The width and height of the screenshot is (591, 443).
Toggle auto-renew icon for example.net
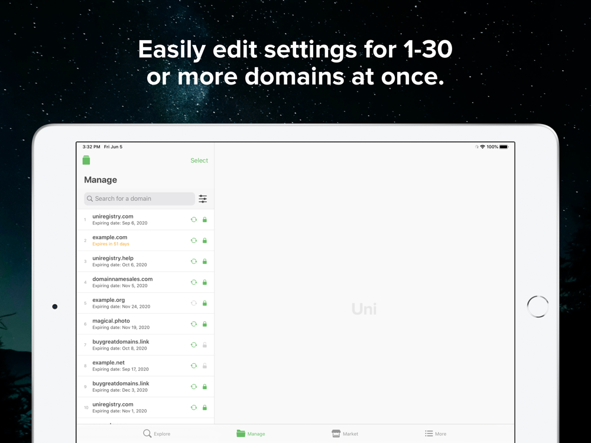[194, 366]
